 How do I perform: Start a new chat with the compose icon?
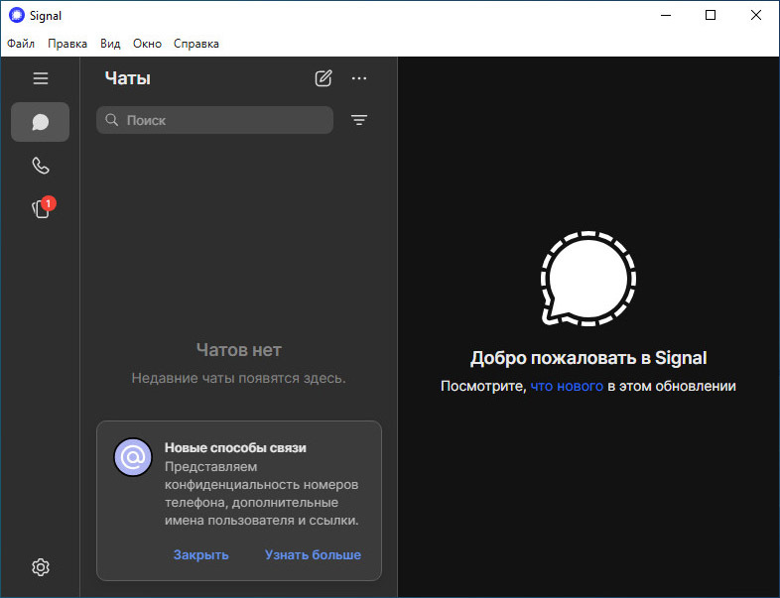point(324,78)
